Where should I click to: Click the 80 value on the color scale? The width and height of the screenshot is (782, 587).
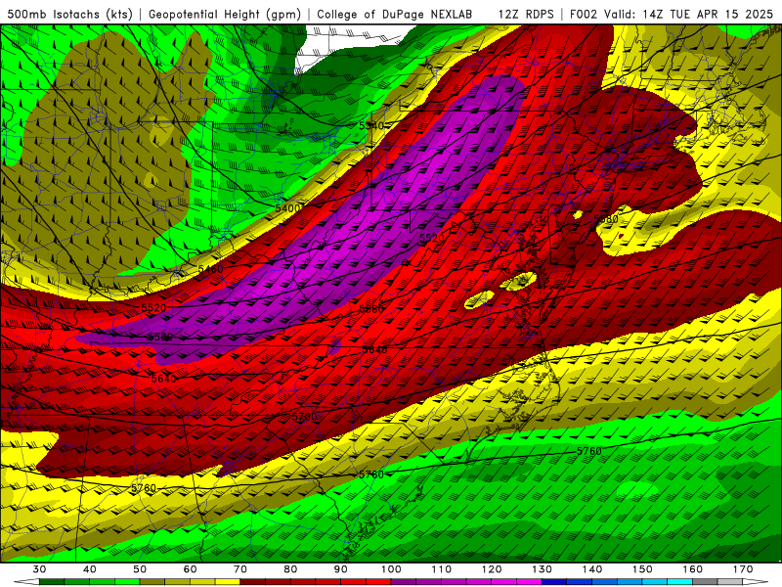click(x=290, y=569)
